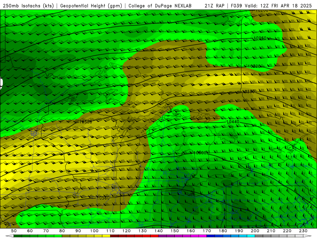The width and height of the screenshot is (317, 238).
Task: Click the 190 value on the color scale
Action: 239,231
